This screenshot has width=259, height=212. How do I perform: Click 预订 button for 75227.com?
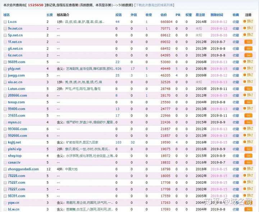248,182
